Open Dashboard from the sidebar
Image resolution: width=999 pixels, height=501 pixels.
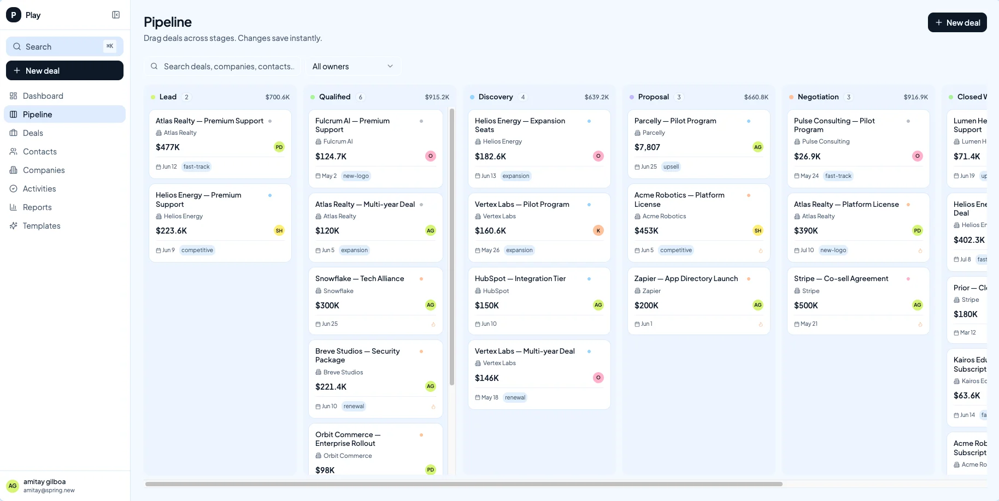[x=64, y=96]
